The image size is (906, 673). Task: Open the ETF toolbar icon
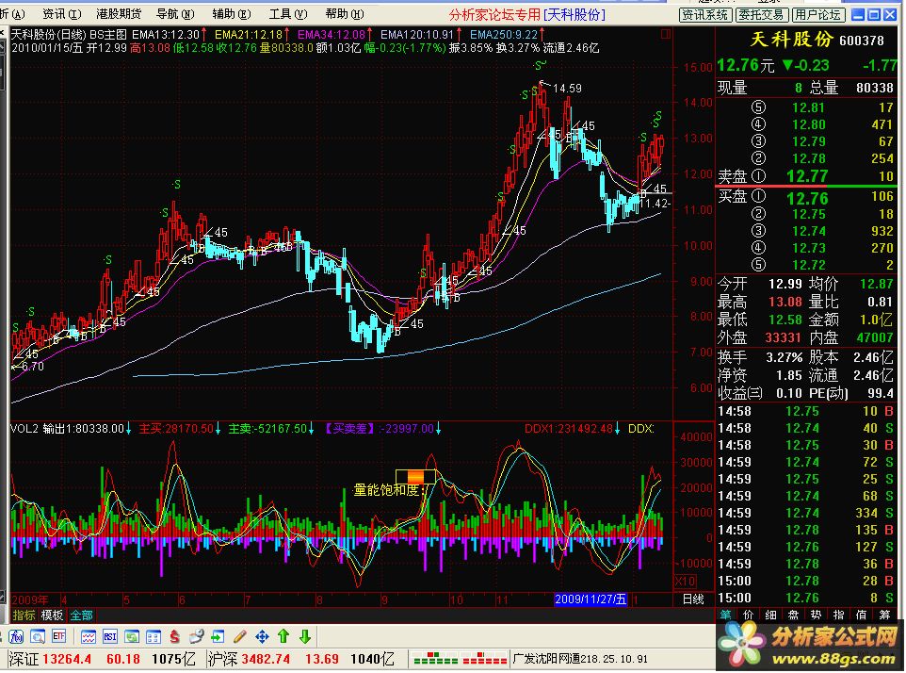click(59, 636)
